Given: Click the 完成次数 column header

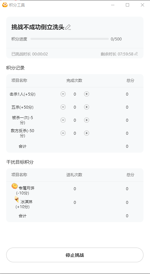Looking at the screenshot, I should 74,81.
